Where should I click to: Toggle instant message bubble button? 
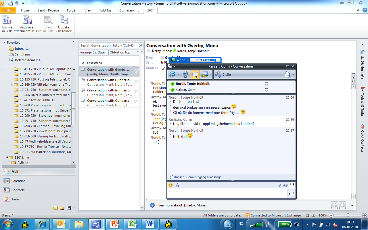195,74
